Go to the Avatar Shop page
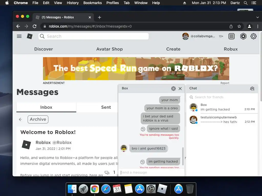Screen dimensions: 262x196 (x=110, y=49)
